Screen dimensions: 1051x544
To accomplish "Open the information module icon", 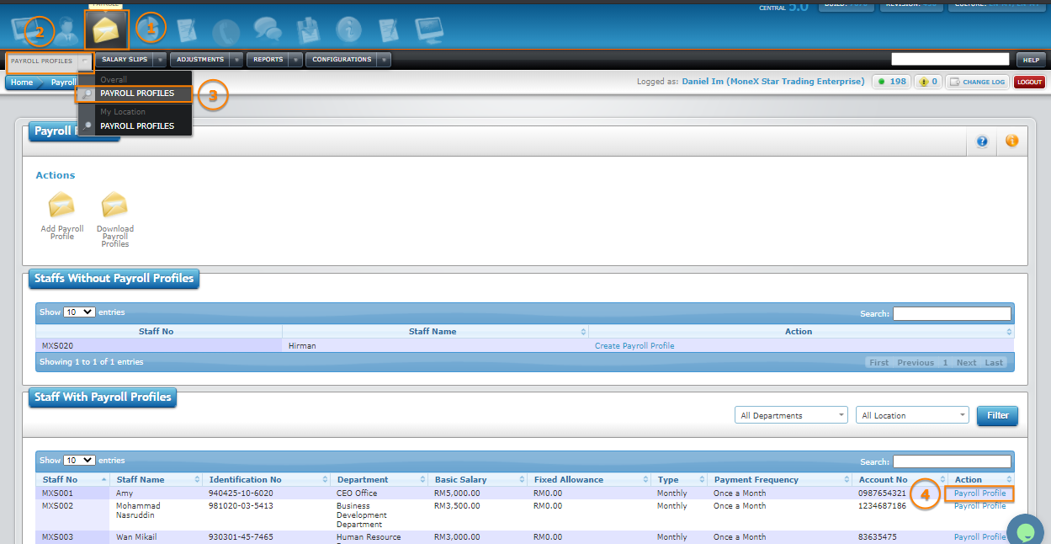I will 349,31.
